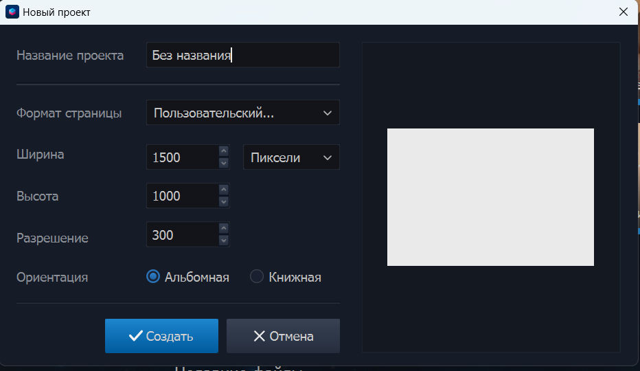
Task: Open the Пиксели units dropdown
Action: click(x=291, y=157)
